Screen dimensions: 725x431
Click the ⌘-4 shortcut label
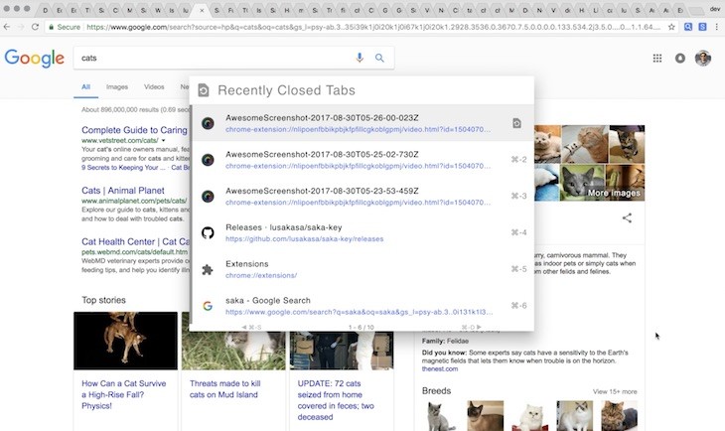pyautogui.click(x=518, y=232)
